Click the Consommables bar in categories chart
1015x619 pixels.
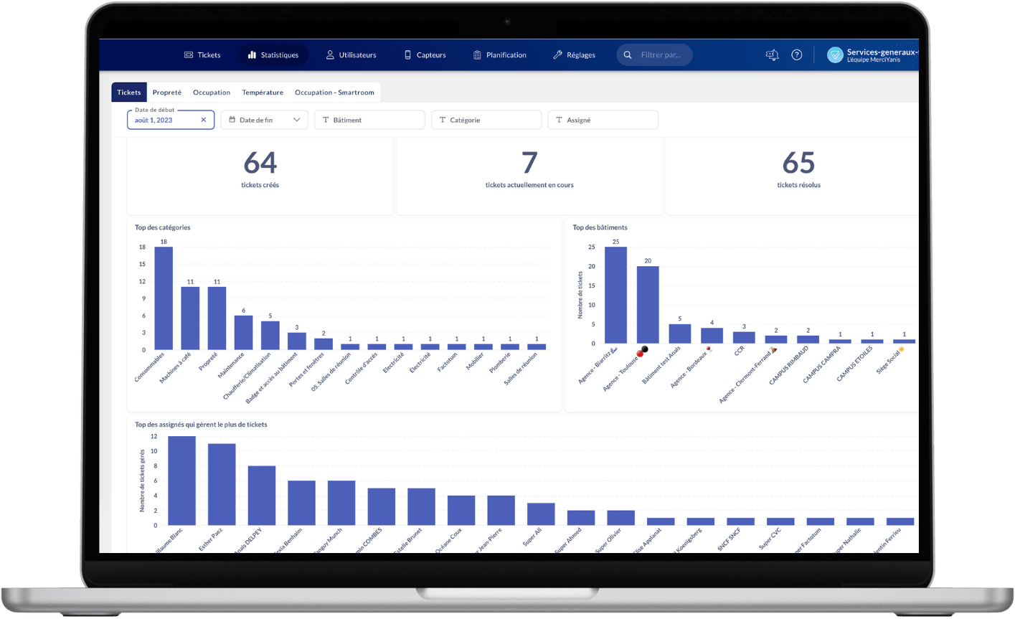(x=164, y=298)
